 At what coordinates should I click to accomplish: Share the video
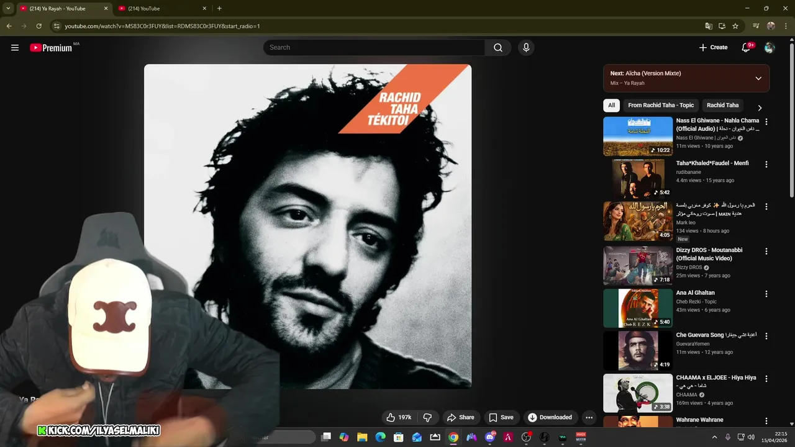pos(460,417)
